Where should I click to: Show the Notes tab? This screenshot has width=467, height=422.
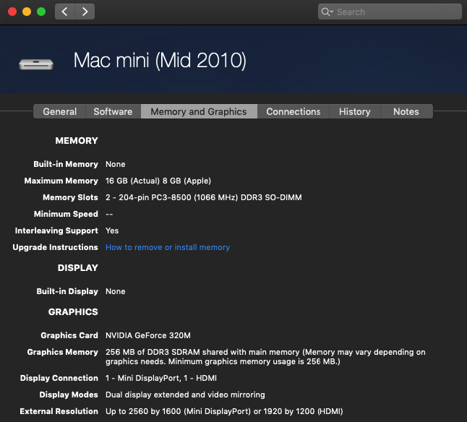[x=406, y=111]
